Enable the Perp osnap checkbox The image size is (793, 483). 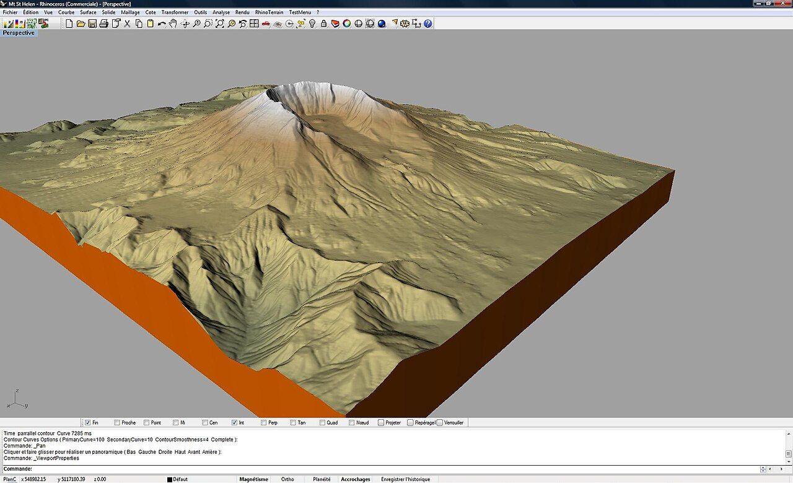264,422
